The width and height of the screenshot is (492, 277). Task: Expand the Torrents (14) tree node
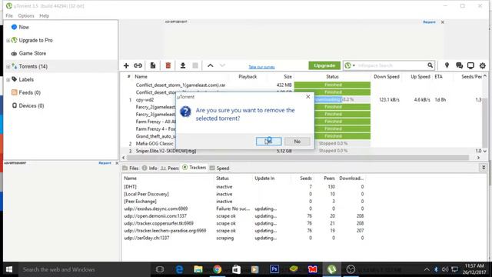(x=8, y=67)
